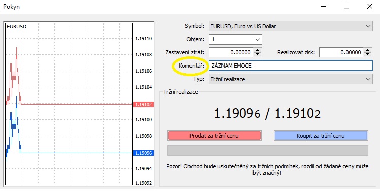Screen dimensions: 380x191
Task: Click the red ask price label 1.19102
Action: click(143, 105)
